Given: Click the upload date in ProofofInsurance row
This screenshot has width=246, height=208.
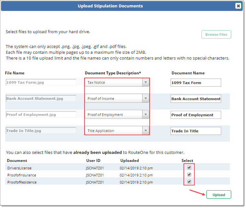Looking at the screenshot, I should point(136,175).
